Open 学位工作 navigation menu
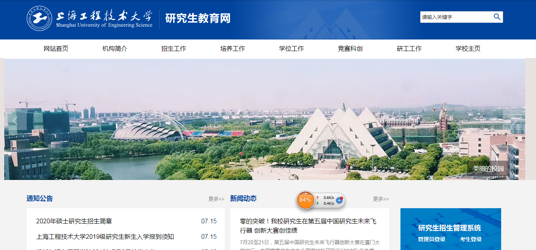Screen dimensions: 536x250 click(x=292, y=49)
